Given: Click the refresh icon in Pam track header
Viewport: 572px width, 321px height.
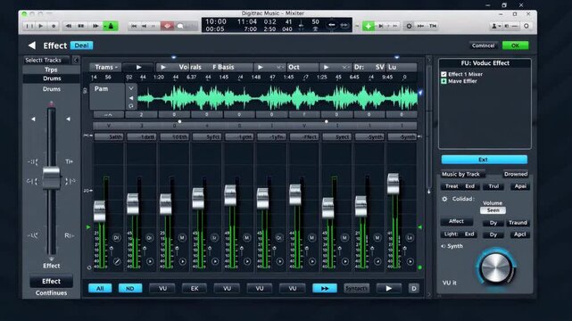Looking at the screenshot, I should click(131, 106).
